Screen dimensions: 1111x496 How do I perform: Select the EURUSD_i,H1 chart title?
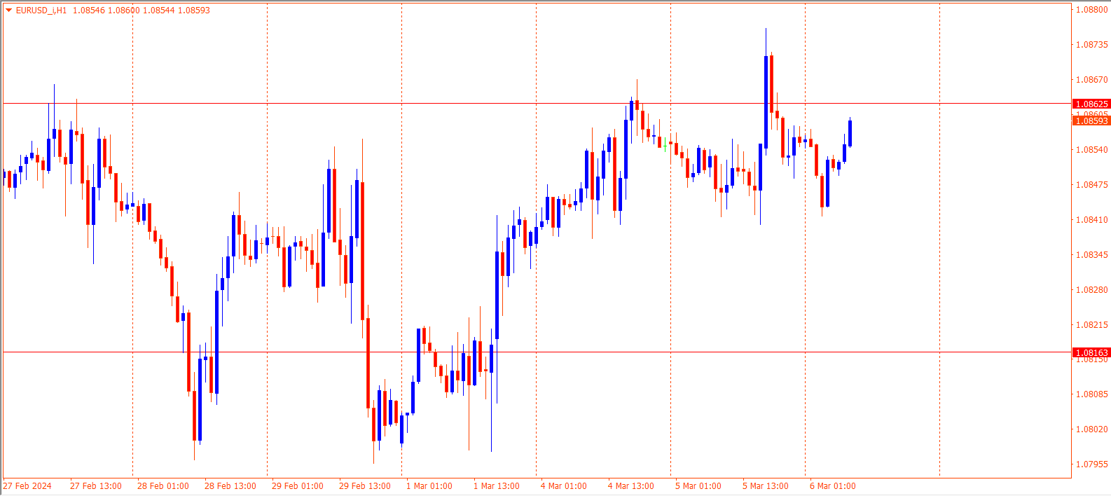41,11
